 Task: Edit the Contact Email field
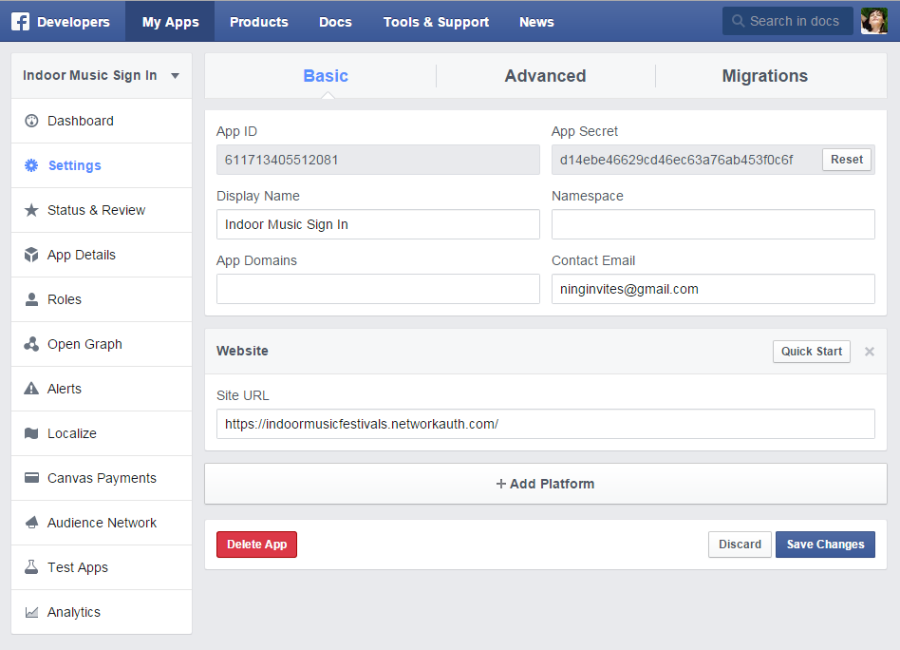(x=714, y=289)
